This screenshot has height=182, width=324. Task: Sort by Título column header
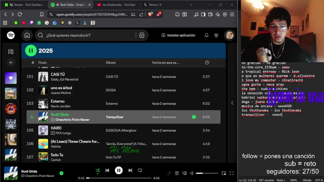(42, 62)
